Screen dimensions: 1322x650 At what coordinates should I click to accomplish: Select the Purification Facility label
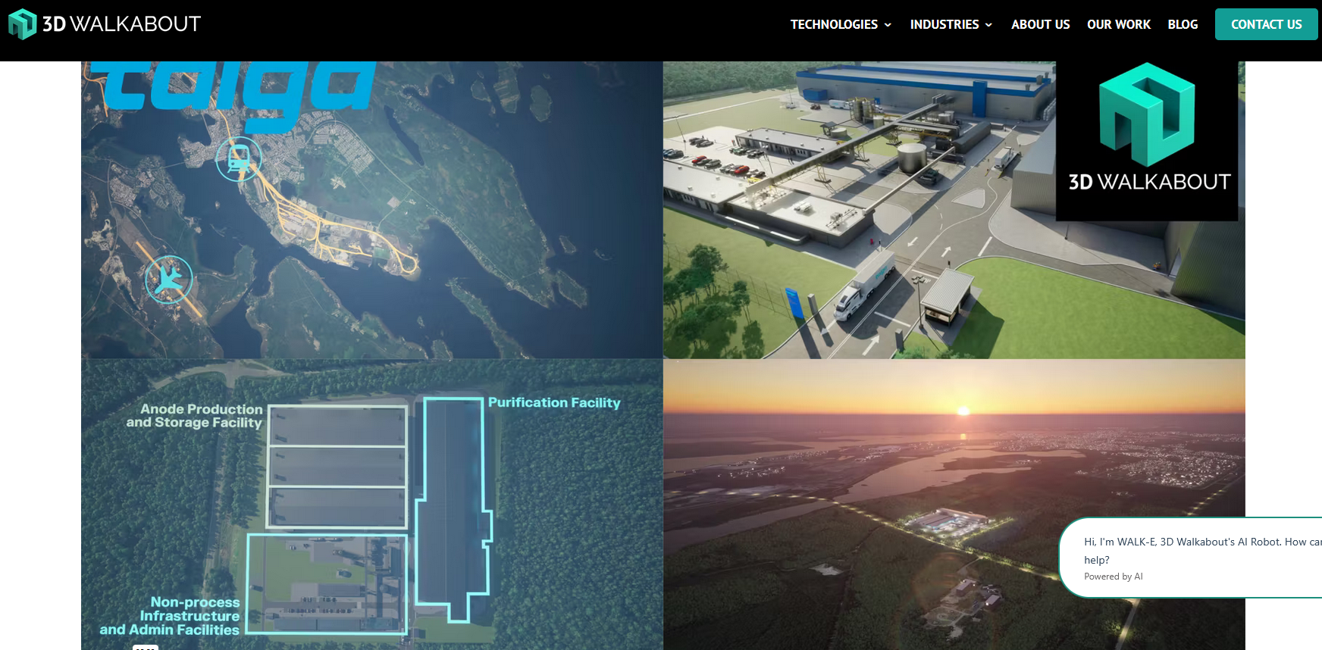[x=554, y=403]
